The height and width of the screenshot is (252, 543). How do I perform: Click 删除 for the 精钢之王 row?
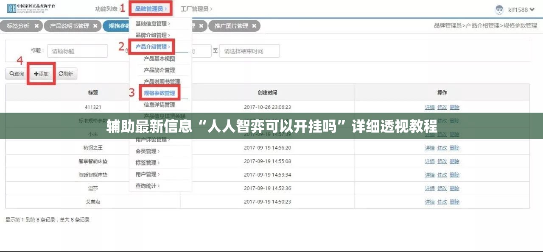click(x=454, y=148)
